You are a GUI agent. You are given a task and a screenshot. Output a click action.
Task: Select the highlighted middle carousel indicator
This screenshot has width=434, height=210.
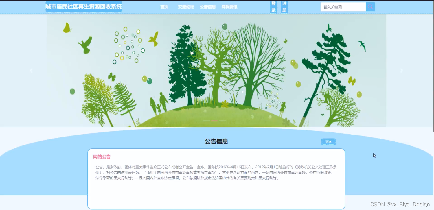214,121
